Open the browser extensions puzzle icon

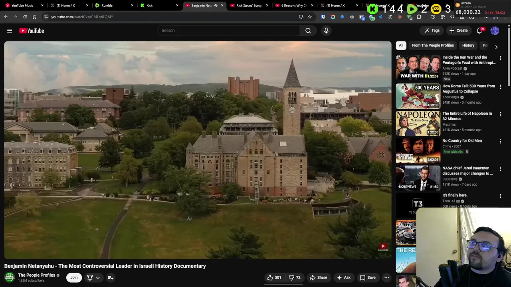click(419, 17)
